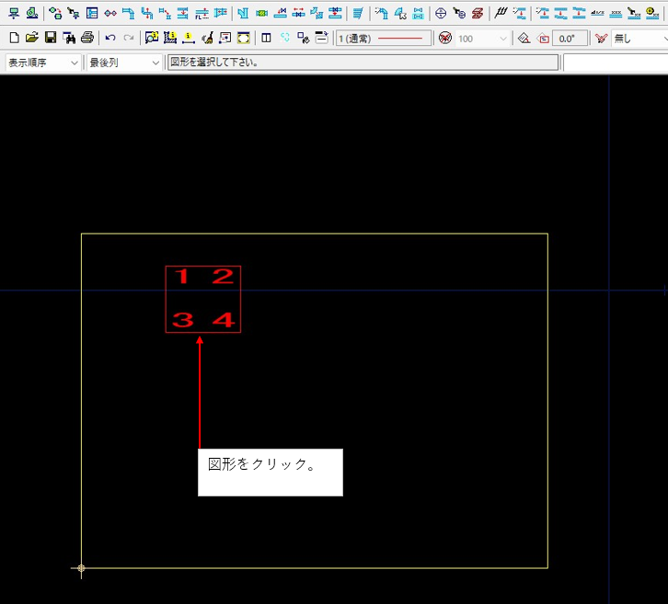Click the New file icon
Image resolution: width=668 pixels, height=604 pixels.
click(x=14, y=39)
